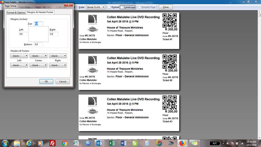Open bottom-center footer blank dropdown
The height and width of the screenshot is (147, 261).
[39, 65]
